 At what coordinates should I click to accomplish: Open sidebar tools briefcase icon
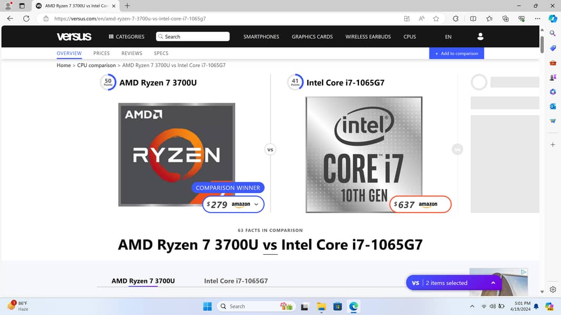click(x=553, y=63)
